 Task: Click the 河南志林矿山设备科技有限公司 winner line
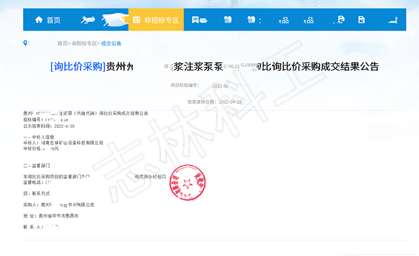click(x=63, y=143)
